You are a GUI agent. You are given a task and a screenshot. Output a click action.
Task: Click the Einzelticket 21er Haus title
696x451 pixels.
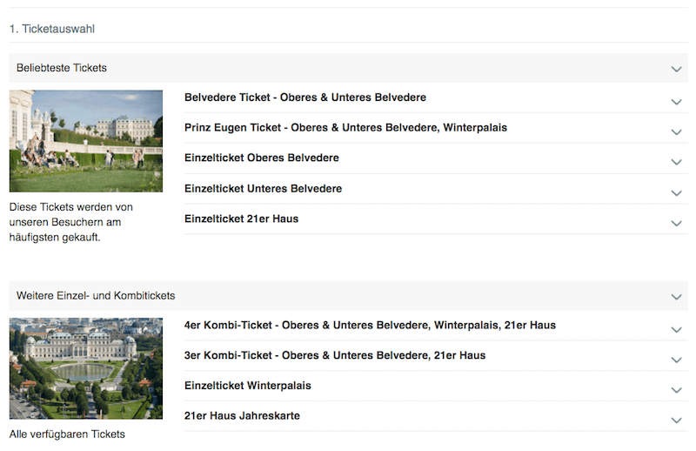click(241, 219)
